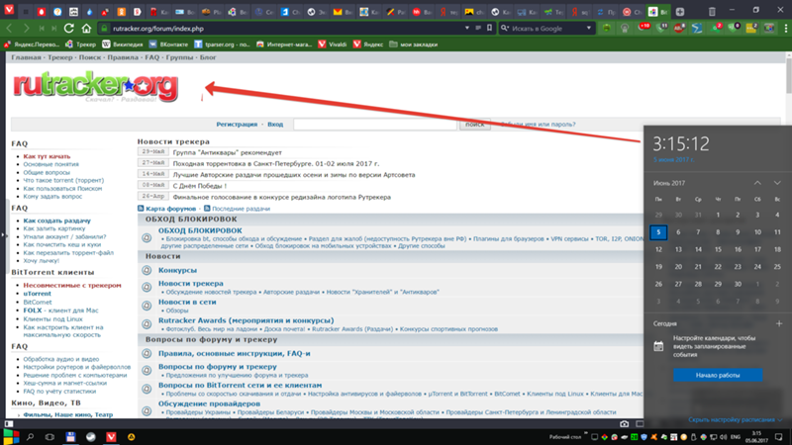Open the Яндекс.Перевод bookmark
792x445 pixels.
(x=32, y=44)
